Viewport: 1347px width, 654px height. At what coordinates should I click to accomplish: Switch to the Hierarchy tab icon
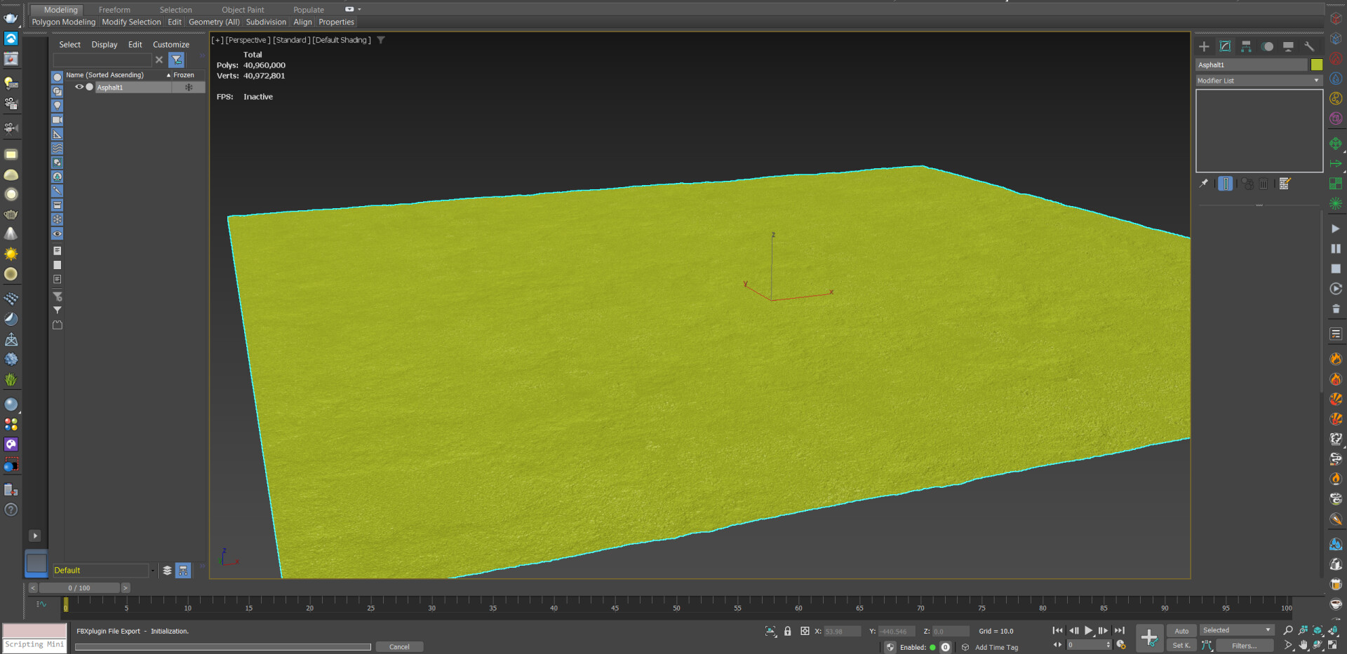tap(1247, 46)
